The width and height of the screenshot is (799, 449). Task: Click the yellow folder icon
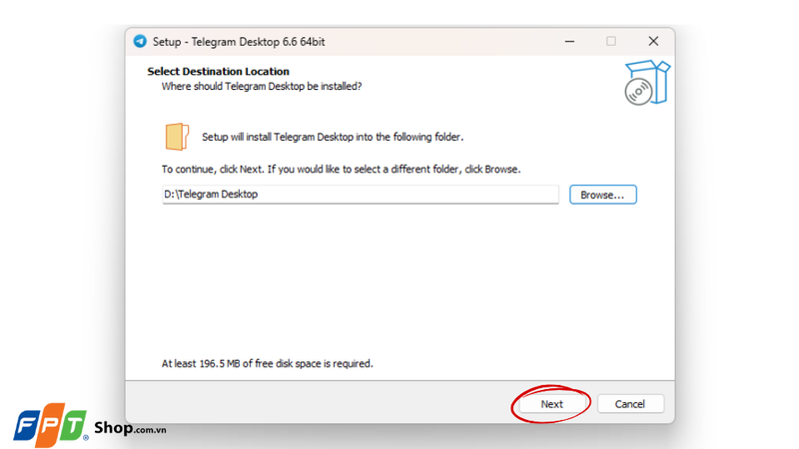click(x=177, y=137)
